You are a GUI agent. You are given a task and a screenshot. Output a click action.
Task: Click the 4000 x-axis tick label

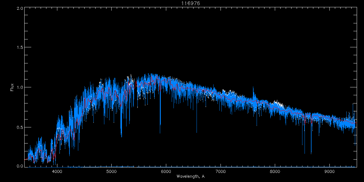[57, 172]
